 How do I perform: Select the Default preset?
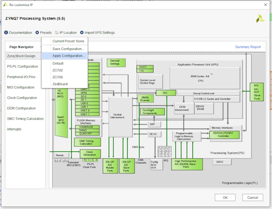(x=58, y=63)
